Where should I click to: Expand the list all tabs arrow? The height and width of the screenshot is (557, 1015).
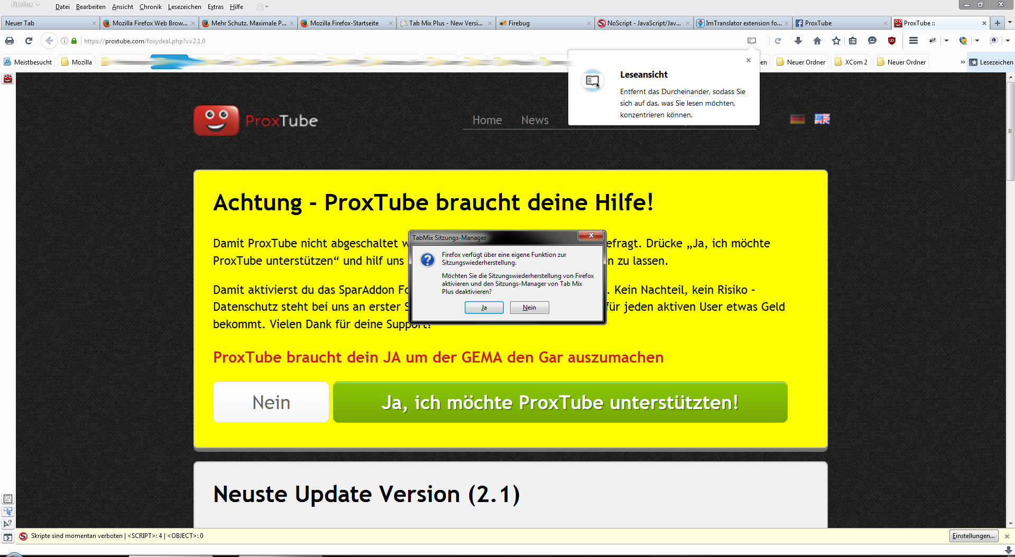1009,23
